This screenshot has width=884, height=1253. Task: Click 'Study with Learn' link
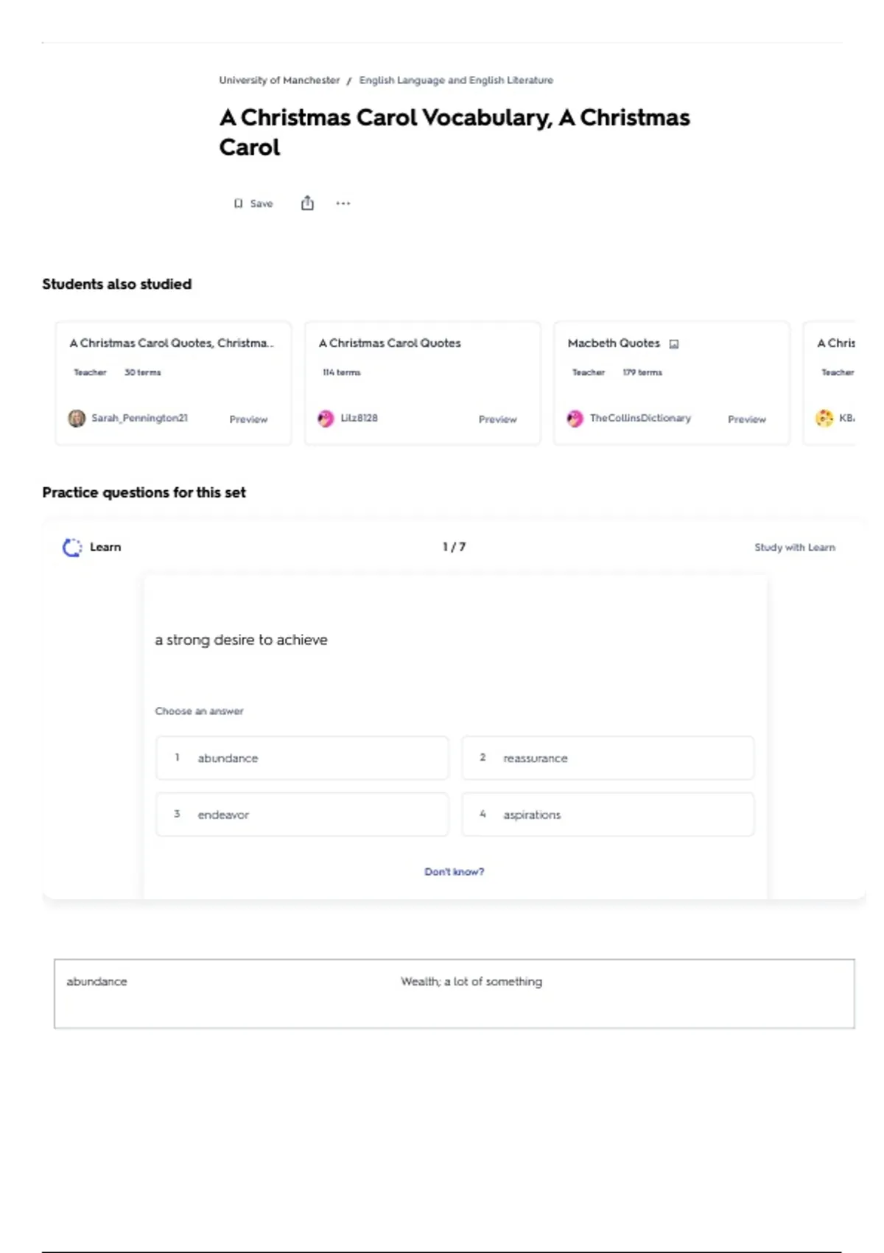pyautogui.click(x=794, y=548)
